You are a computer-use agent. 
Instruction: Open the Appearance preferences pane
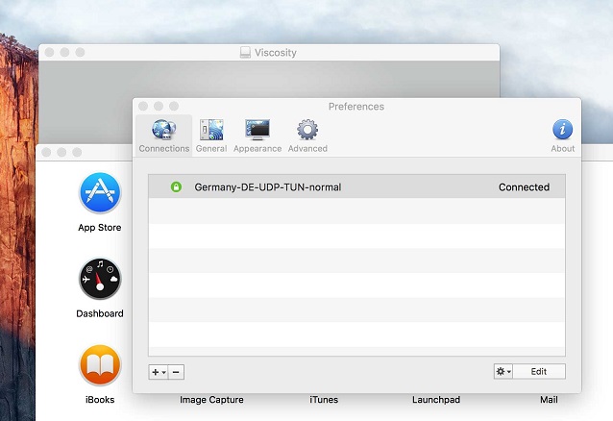[x=257, y=135]
